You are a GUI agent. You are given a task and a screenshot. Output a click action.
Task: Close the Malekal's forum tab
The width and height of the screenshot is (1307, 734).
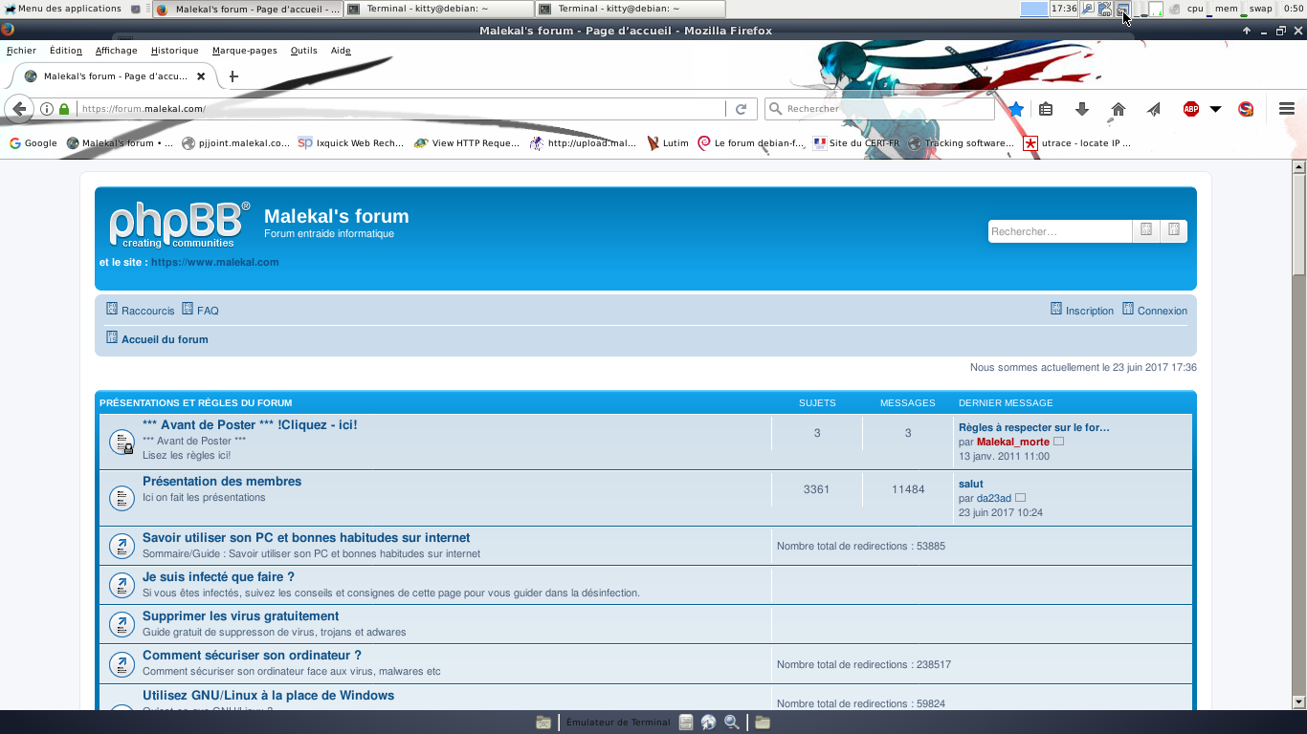coord(201,76)
